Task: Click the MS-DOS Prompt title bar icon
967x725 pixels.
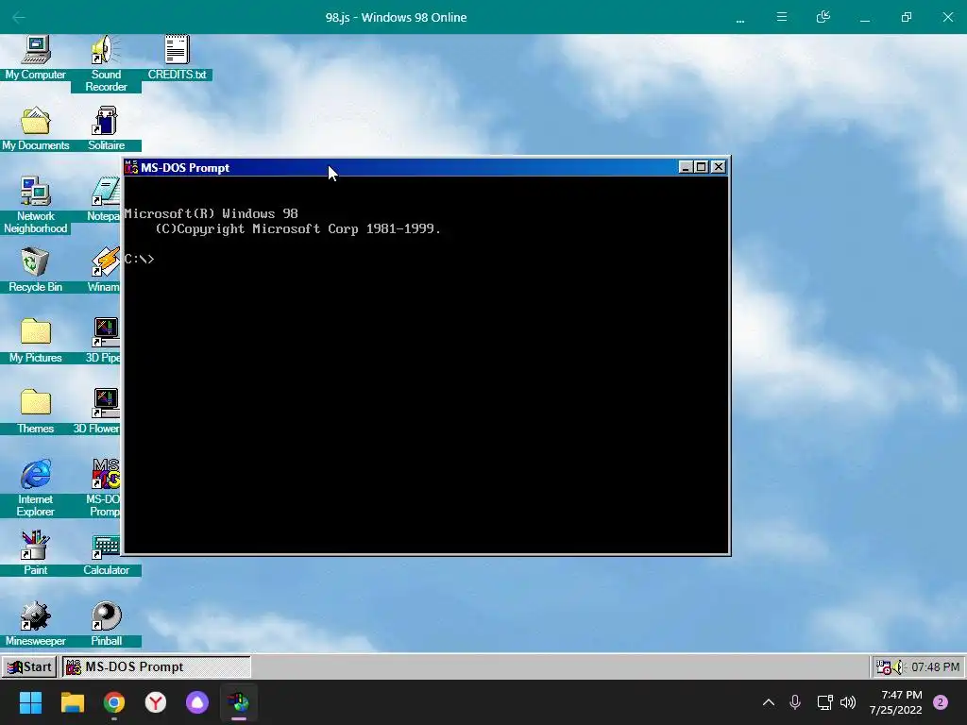Action: coord(131,167)
